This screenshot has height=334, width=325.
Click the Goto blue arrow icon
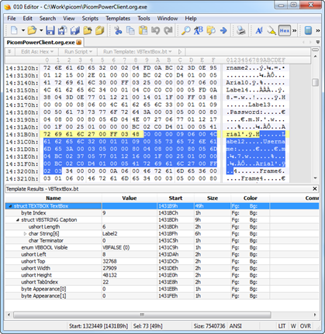tap(223, 30)
